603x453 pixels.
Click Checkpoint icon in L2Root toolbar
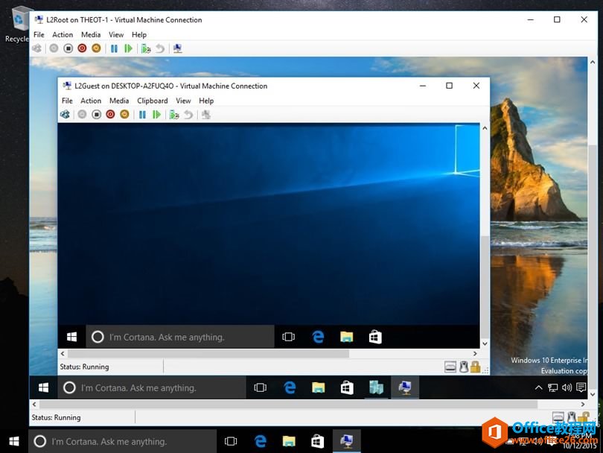[146, 48]
